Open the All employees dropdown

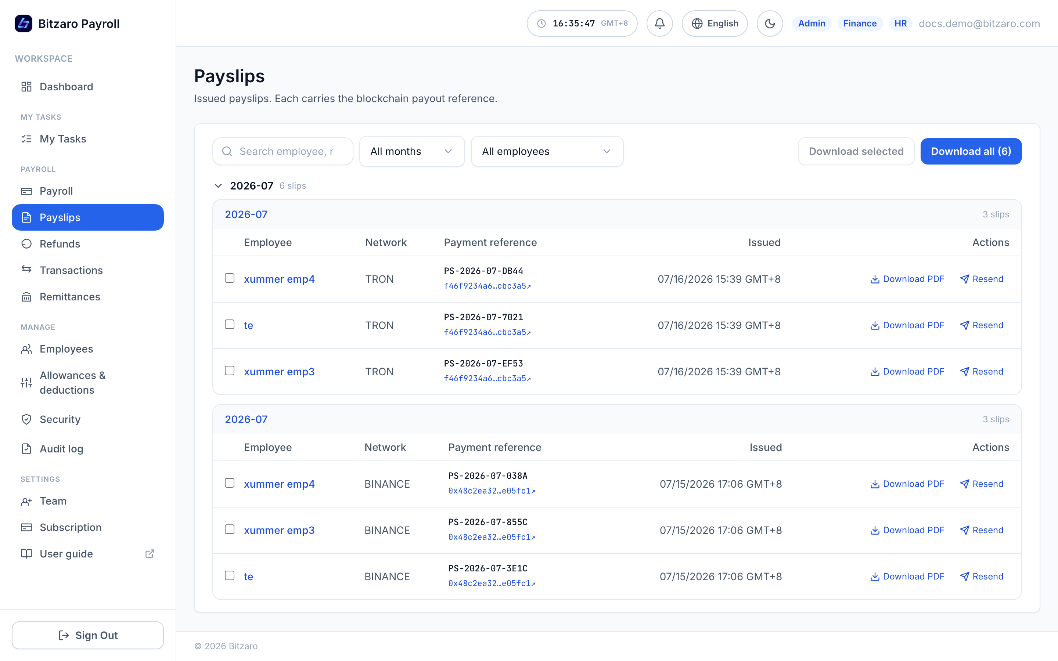tap(547, 151)
